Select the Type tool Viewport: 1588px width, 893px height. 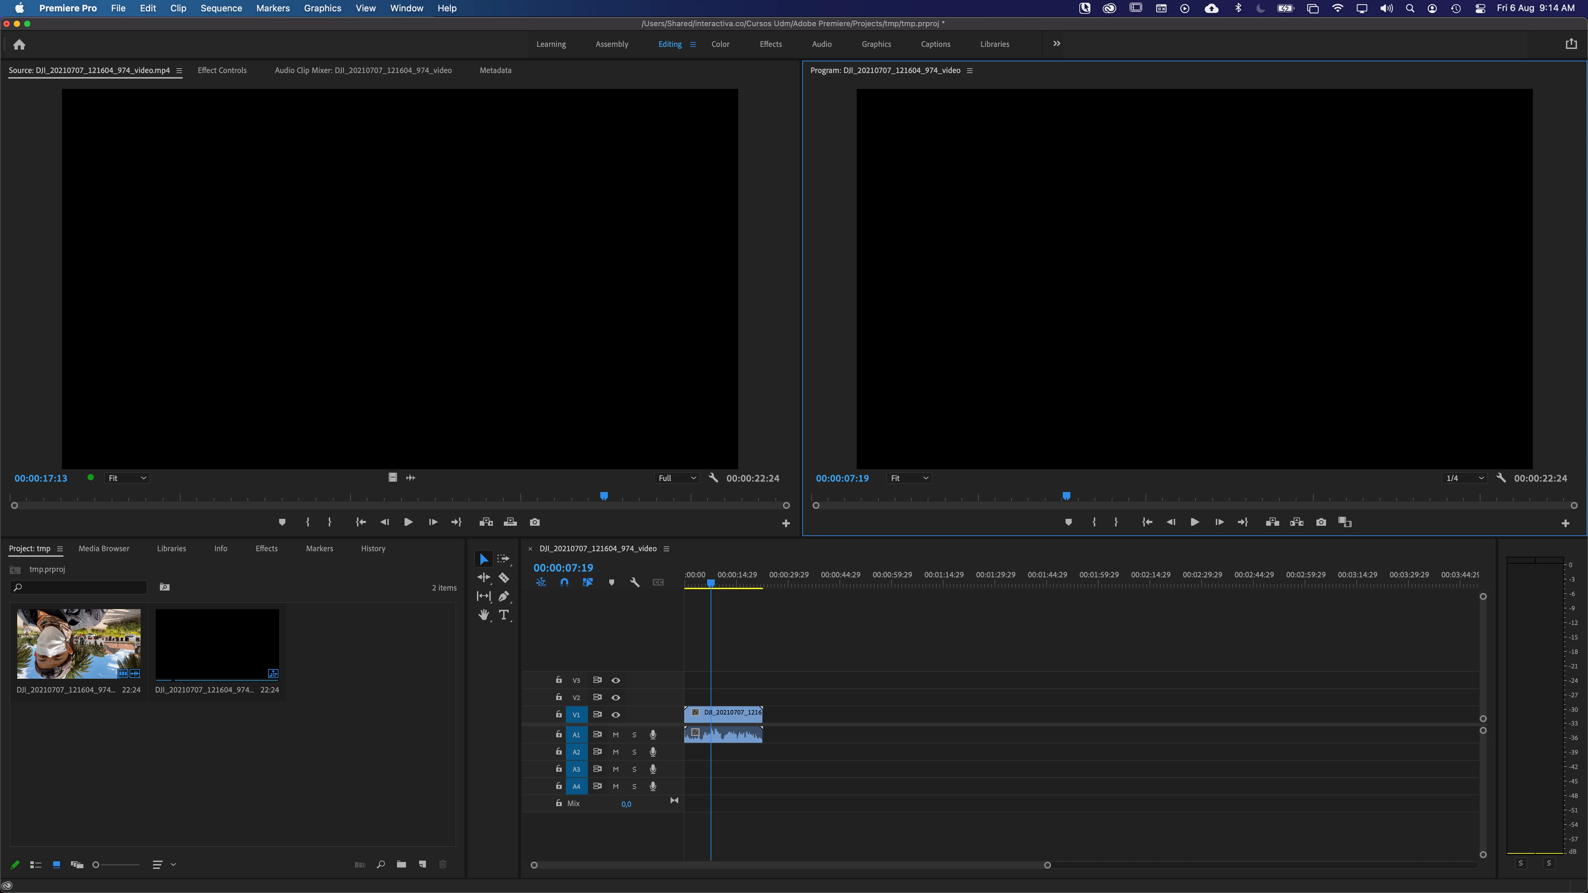pyautogui.click(x=503, y=614)
